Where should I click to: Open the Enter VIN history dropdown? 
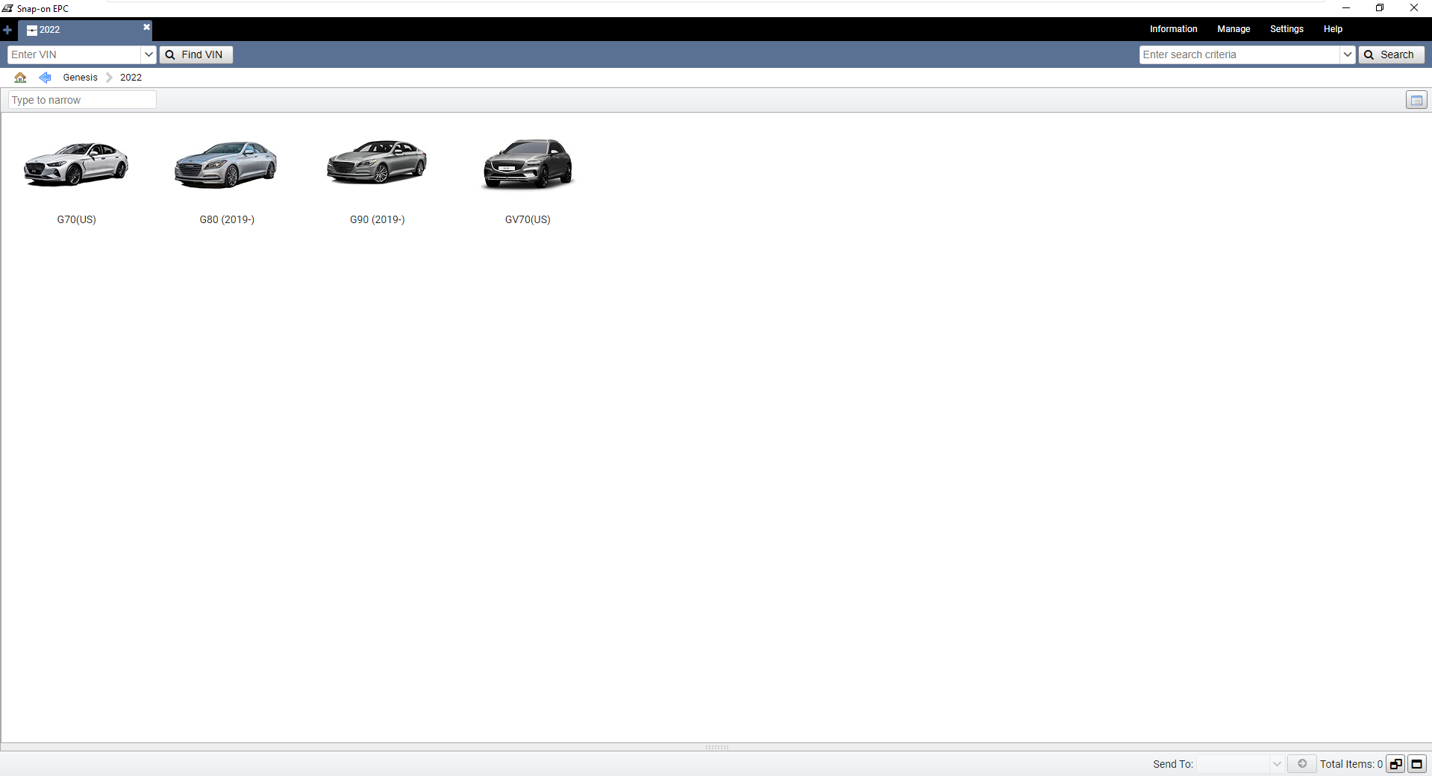click(148, 54)
